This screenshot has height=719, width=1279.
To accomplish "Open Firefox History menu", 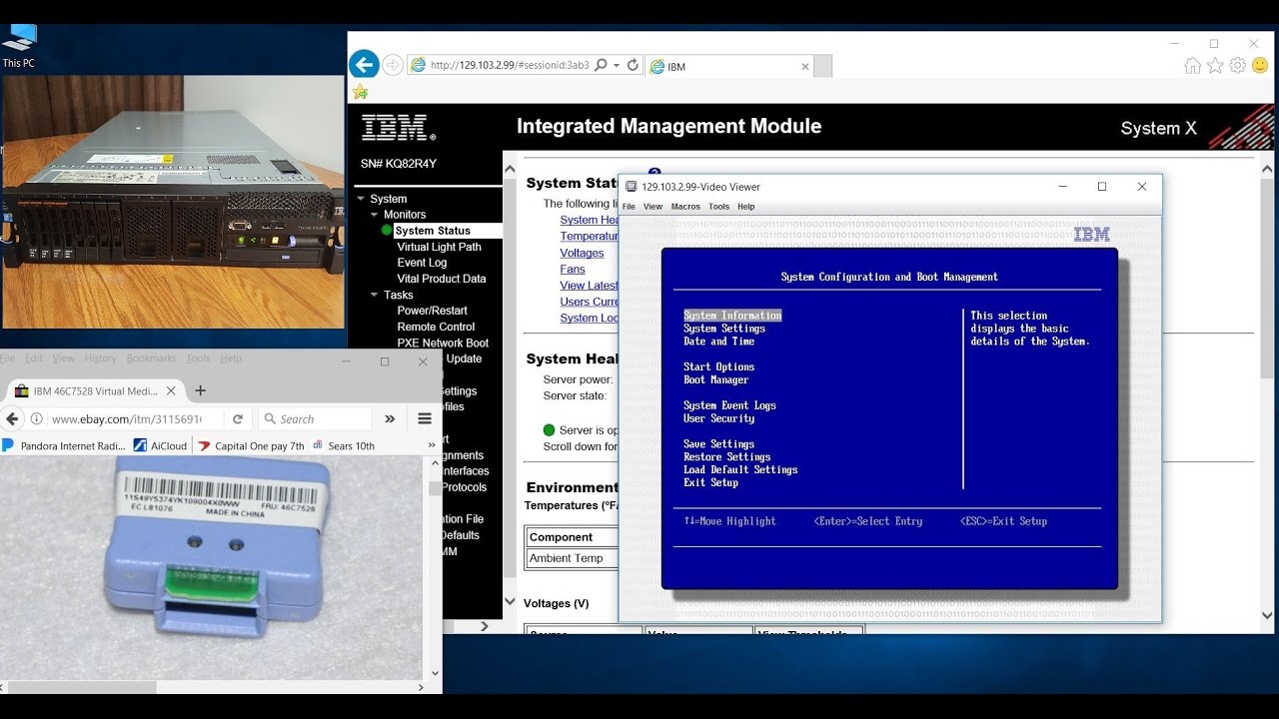I will 100,359.
